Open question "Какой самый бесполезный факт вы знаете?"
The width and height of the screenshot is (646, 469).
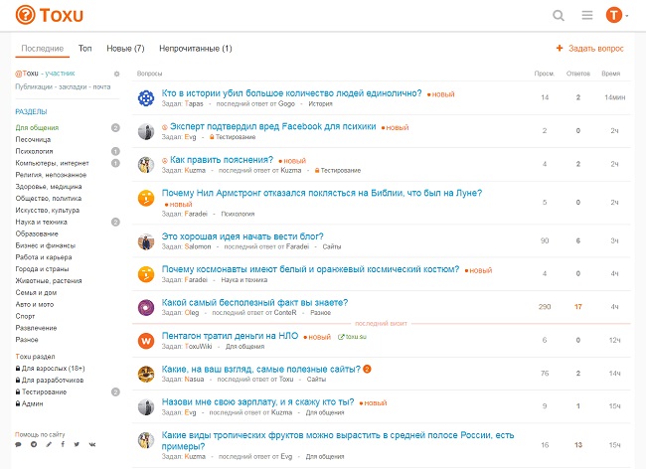(x=254, y=302)
